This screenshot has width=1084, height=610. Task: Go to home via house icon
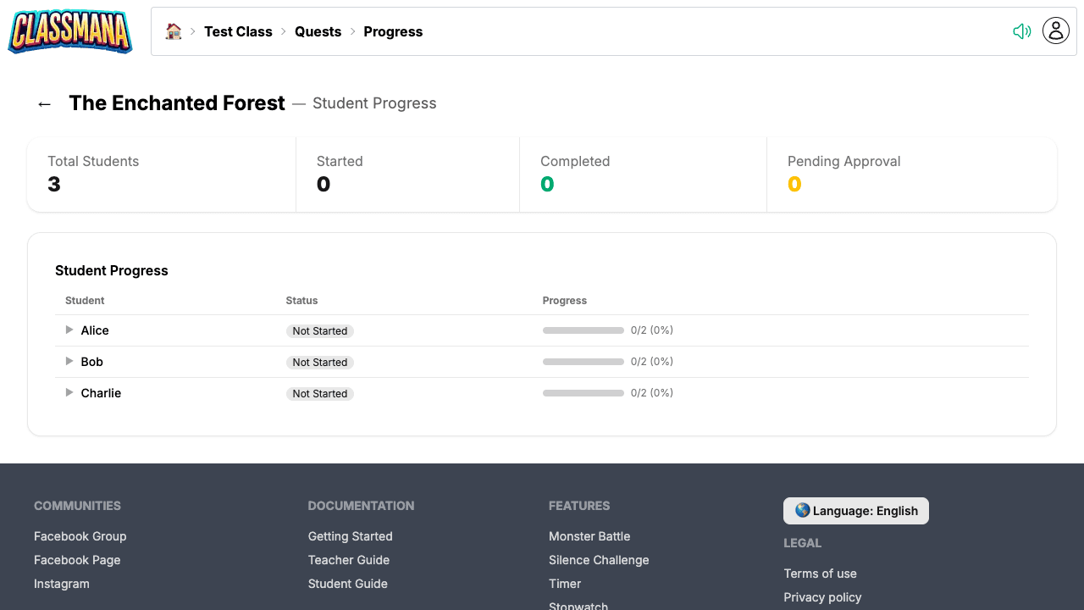174,31
